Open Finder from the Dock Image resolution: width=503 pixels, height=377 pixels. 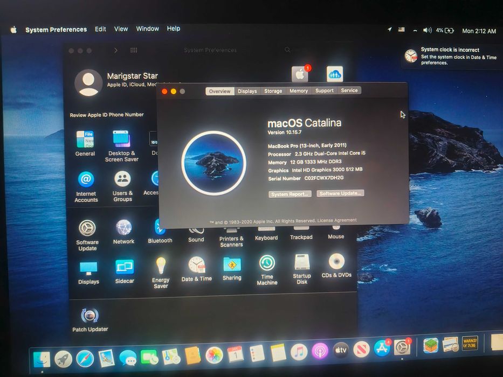42,359
